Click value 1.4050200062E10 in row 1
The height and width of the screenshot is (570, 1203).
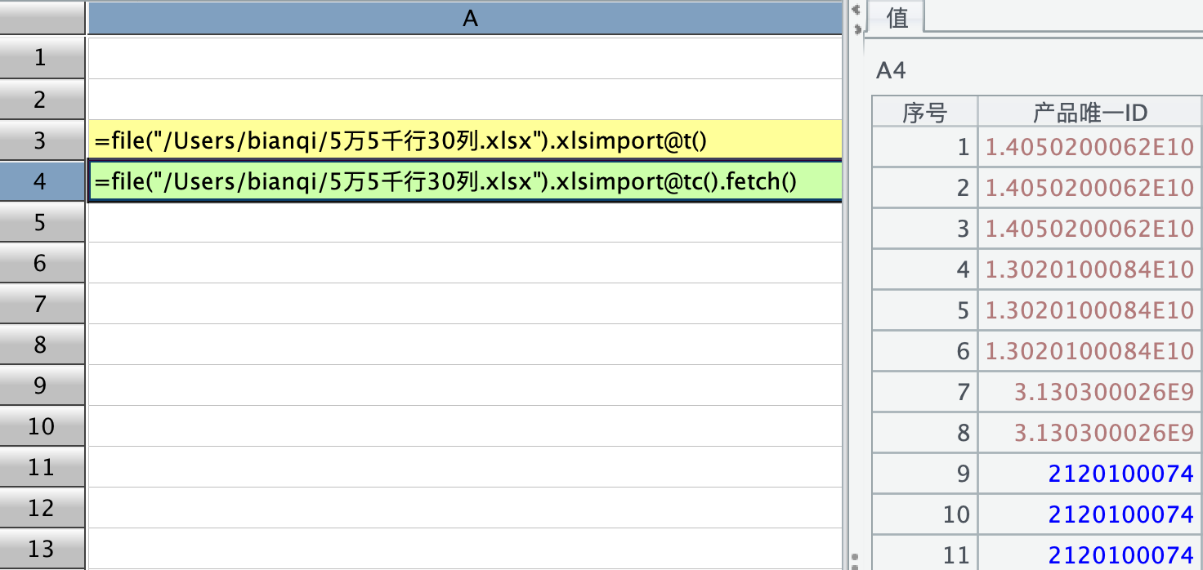1090,147
